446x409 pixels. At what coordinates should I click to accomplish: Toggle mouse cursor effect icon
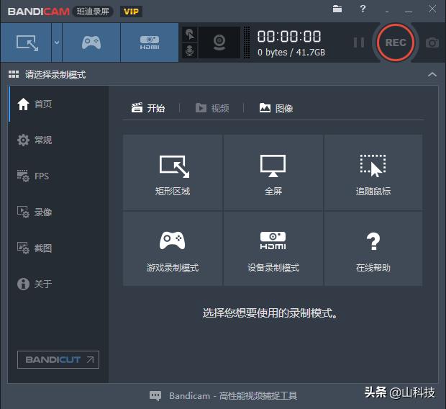[190, 35]
